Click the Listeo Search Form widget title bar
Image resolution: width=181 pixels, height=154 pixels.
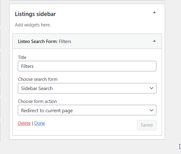(87, 41)
